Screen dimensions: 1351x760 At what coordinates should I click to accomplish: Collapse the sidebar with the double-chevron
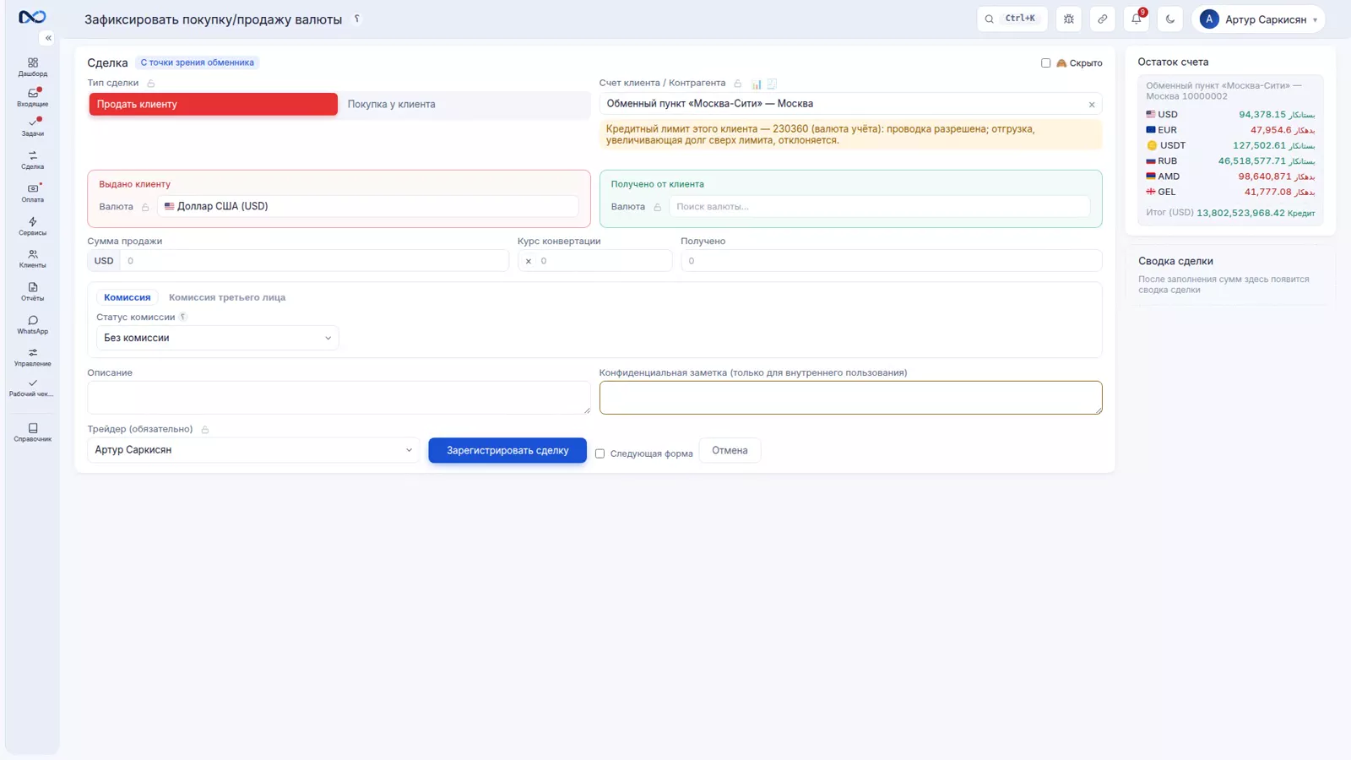48,38
